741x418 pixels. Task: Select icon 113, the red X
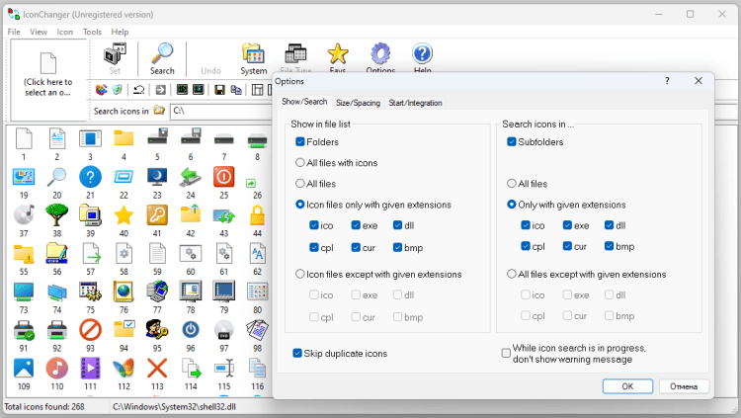coord(157,369)
